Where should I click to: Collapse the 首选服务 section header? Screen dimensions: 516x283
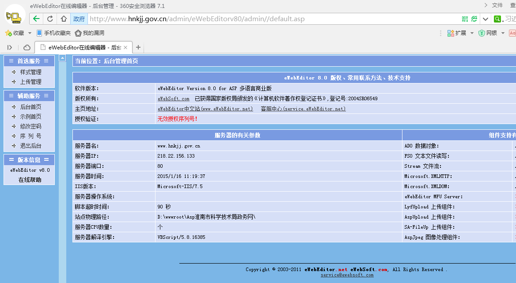tap(29, 61)
